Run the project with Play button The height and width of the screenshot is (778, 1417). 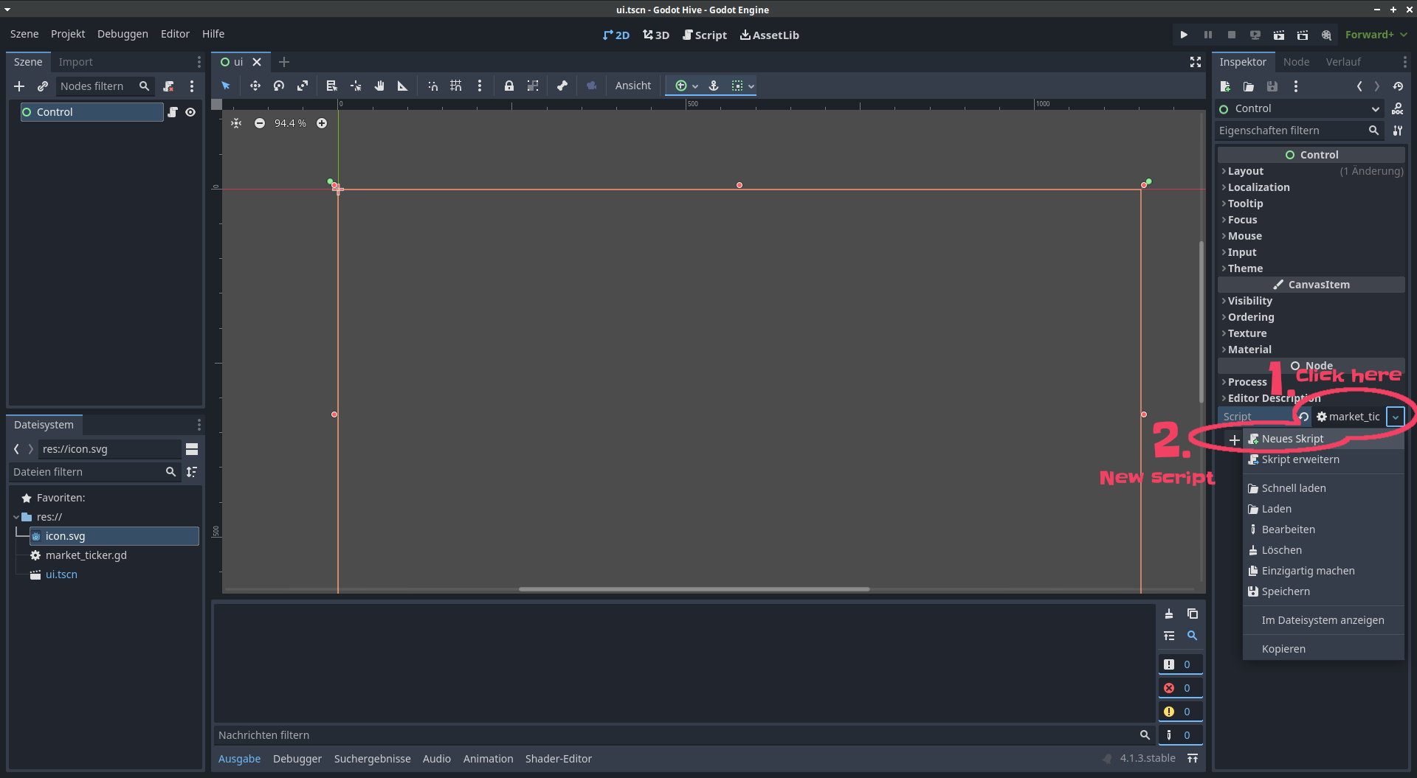[x=1184, y=35]
